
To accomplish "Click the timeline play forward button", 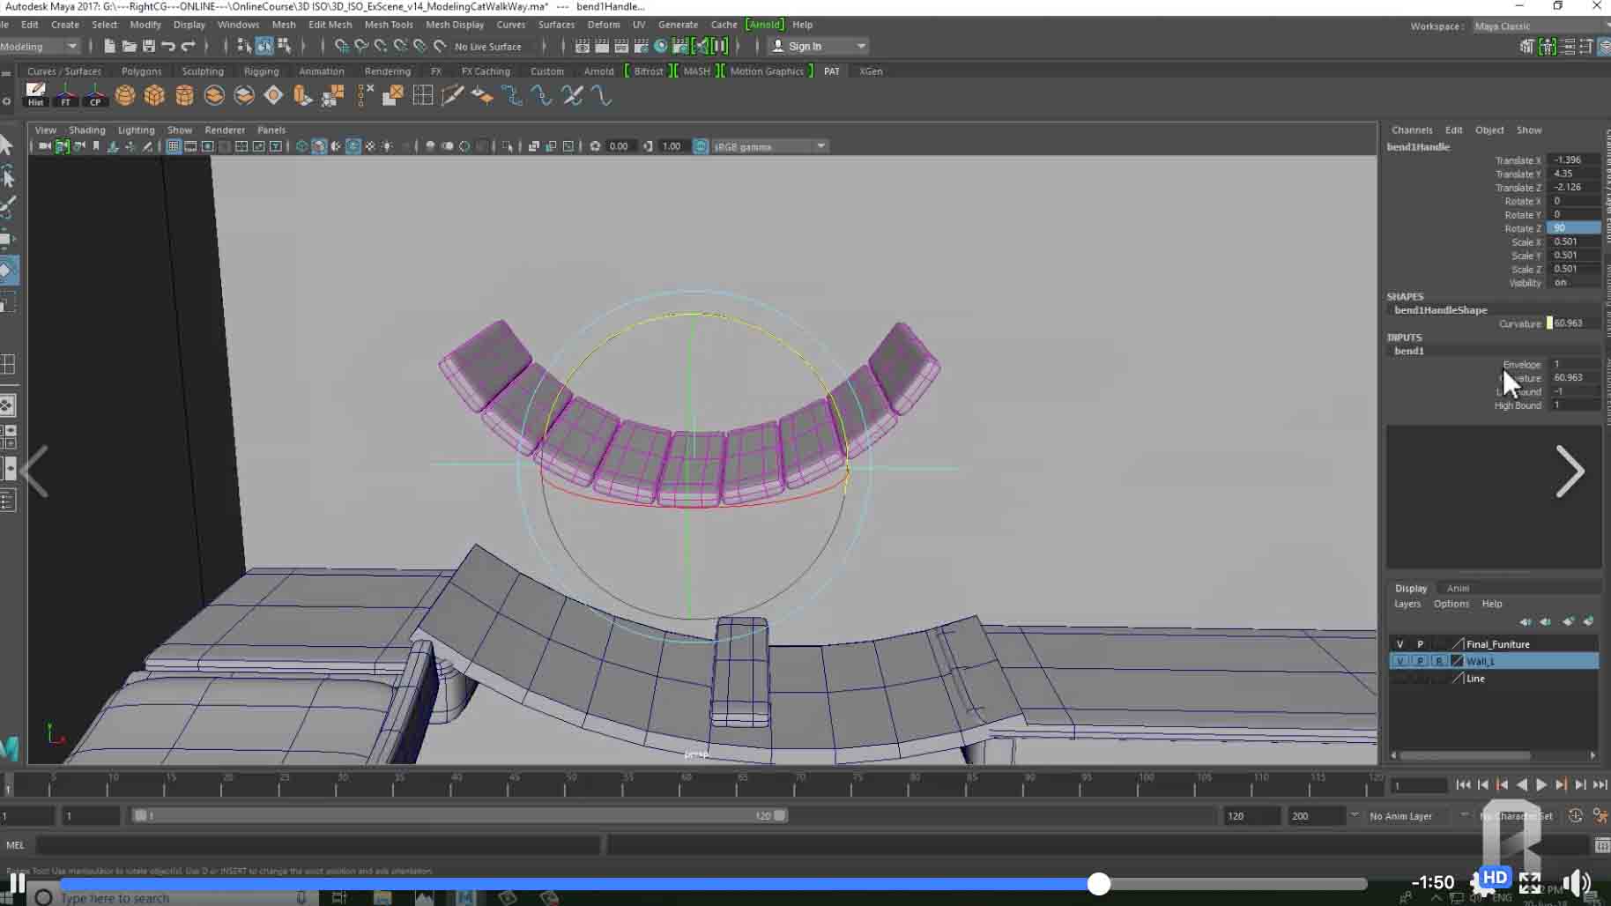I will click(1541, 784).
